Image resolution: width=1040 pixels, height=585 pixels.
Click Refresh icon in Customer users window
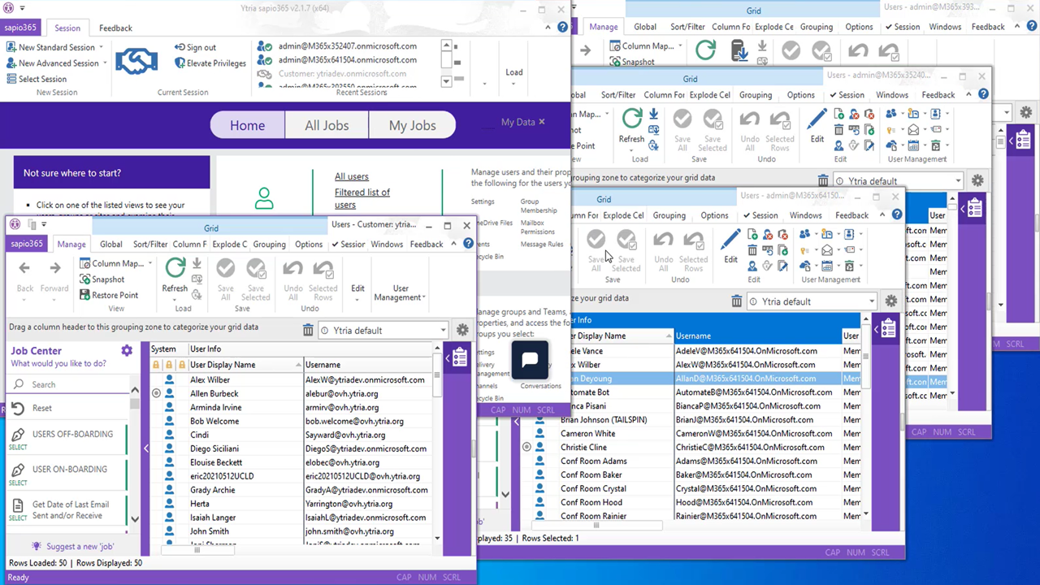click(175, 269)
